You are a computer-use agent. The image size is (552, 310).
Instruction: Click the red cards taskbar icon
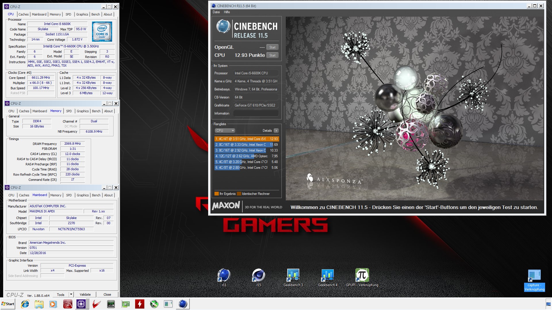[68, 304]
